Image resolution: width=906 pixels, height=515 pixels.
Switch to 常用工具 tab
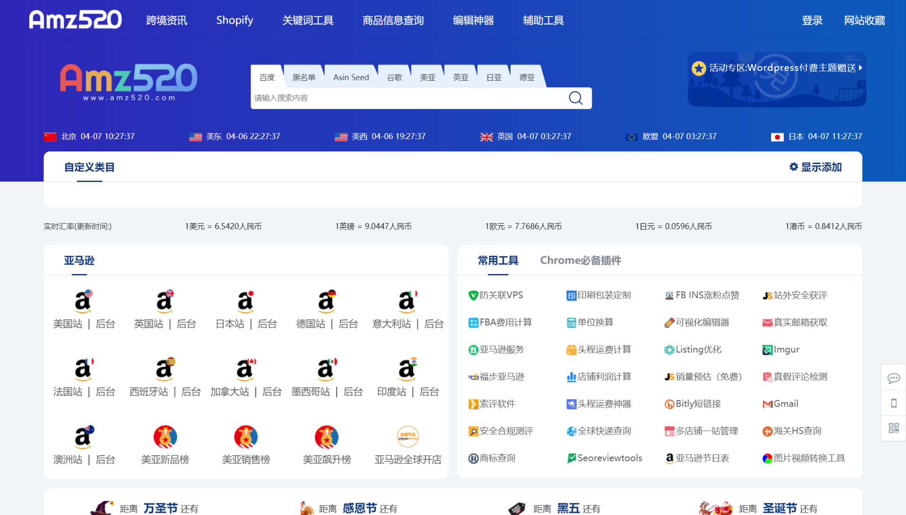498,260
